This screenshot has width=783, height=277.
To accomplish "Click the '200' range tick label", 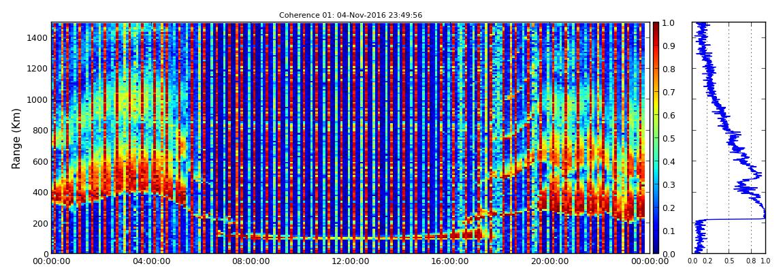I will [x=40, y=223].
